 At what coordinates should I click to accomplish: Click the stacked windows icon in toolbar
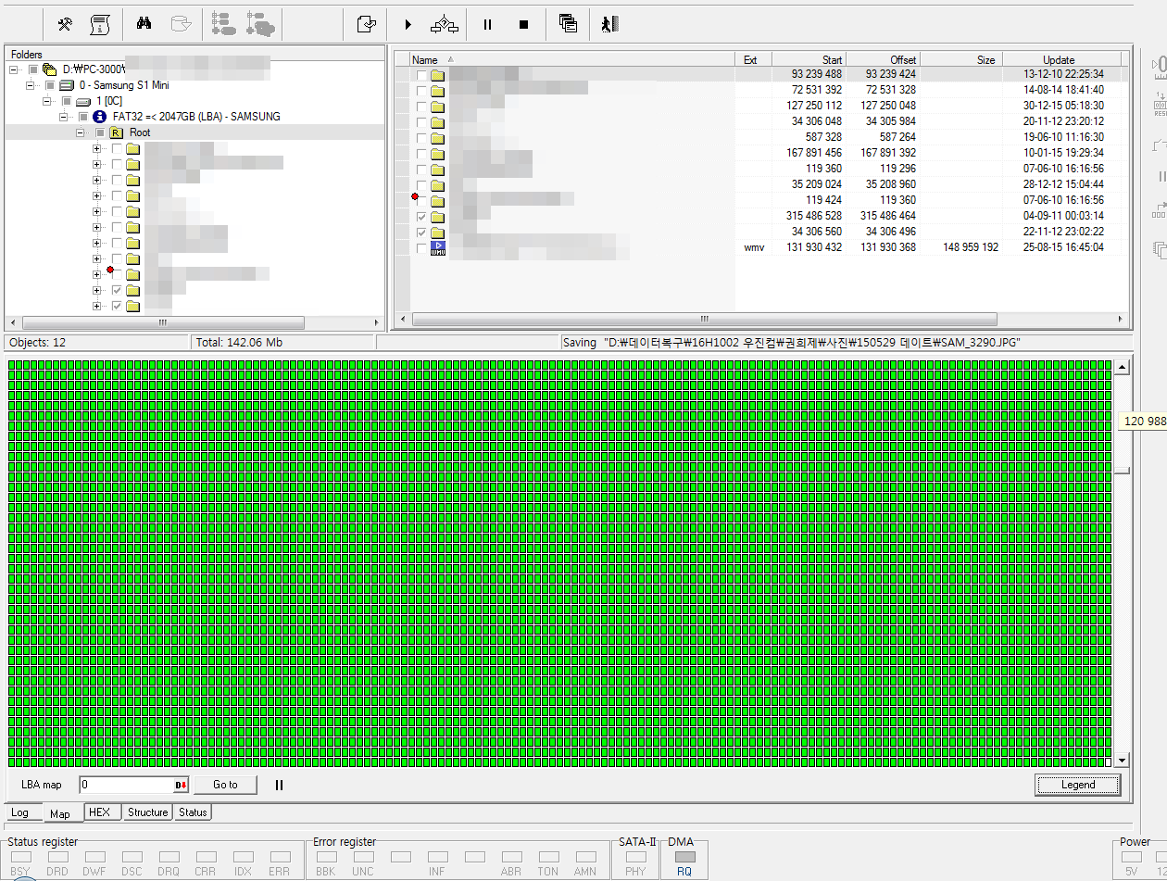569,25
